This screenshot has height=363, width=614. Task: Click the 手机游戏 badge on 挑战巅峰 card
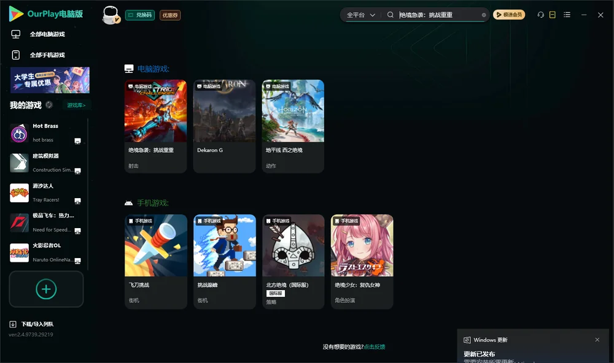click(209, 221)
